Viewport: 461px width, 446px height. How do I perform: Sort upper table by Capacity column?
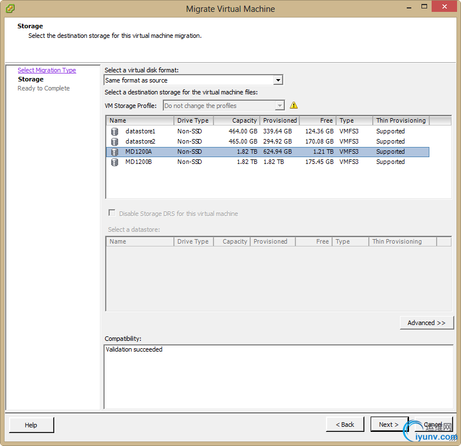[x=237, y=120]
